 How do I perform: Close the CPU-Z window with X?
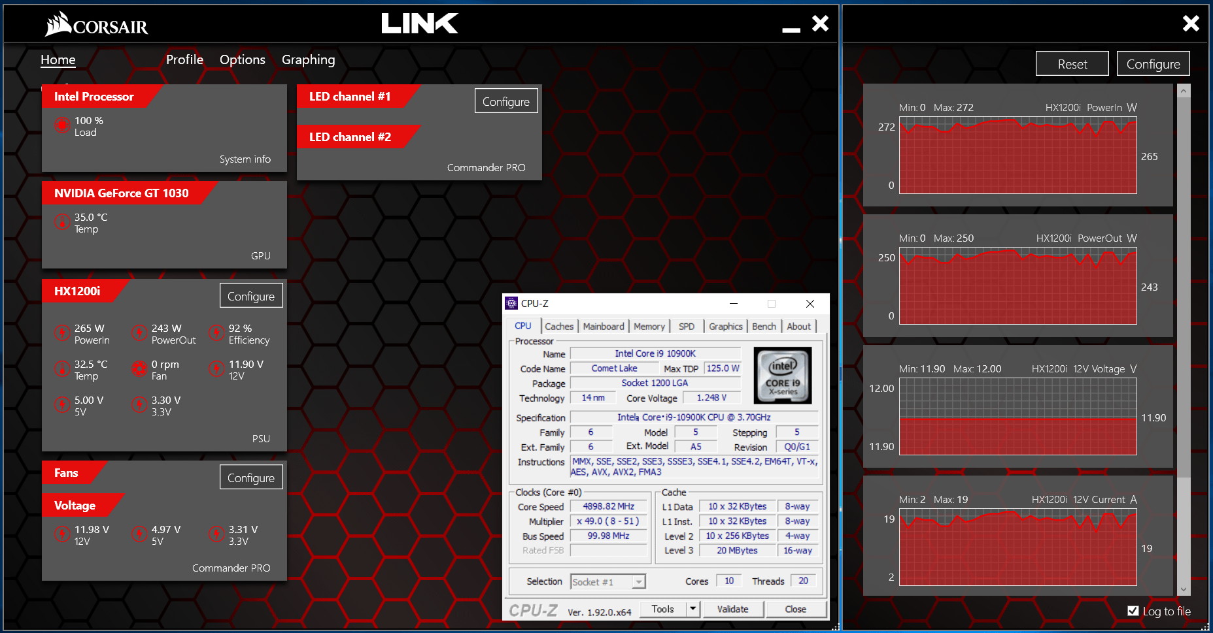click(810, 303)
